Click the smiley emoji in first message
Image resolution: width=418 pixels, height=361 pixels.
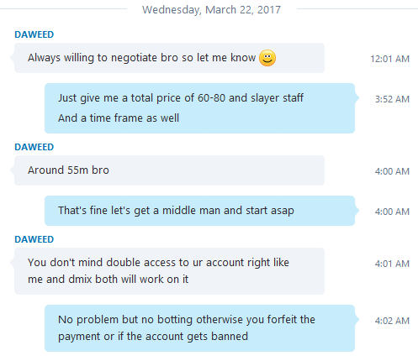pyautogui.click(x=267, y=58)
